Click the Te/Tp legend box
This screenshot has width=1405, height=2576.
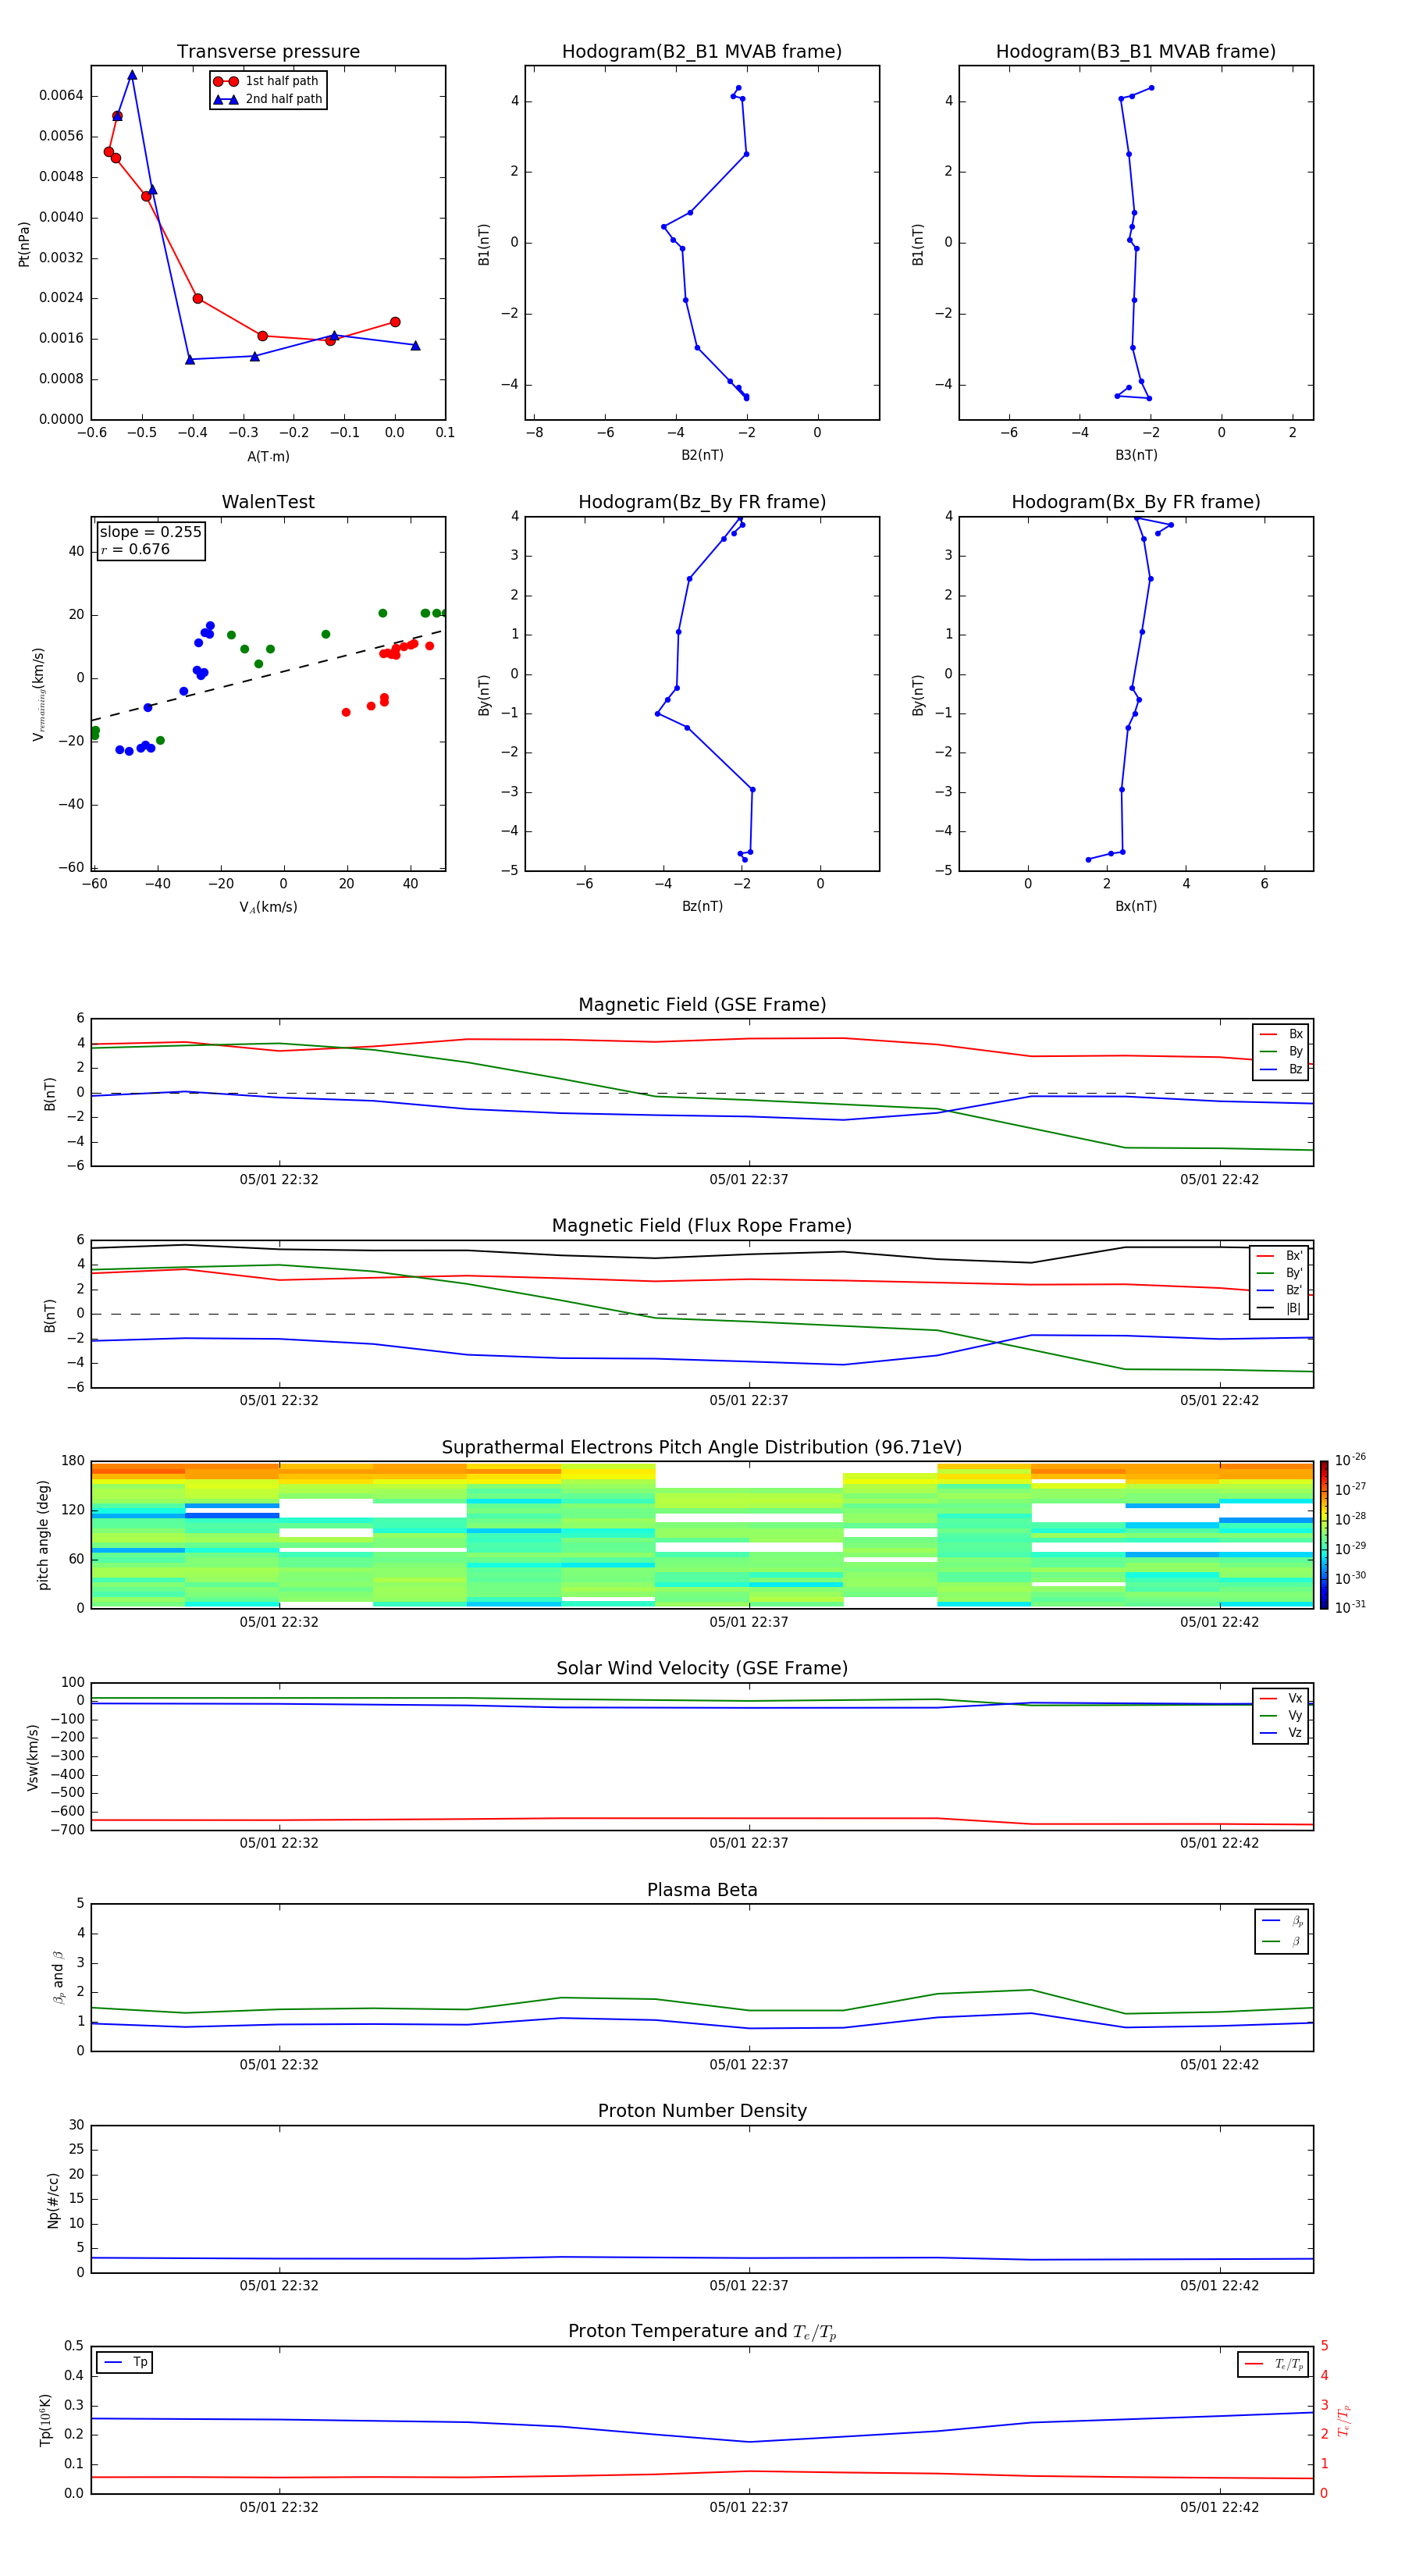[1273, 2364]
